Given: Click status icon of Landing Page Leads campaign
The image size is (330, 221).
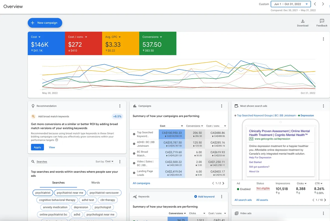Looking at the screenshot, I should (x=134, y=173).
